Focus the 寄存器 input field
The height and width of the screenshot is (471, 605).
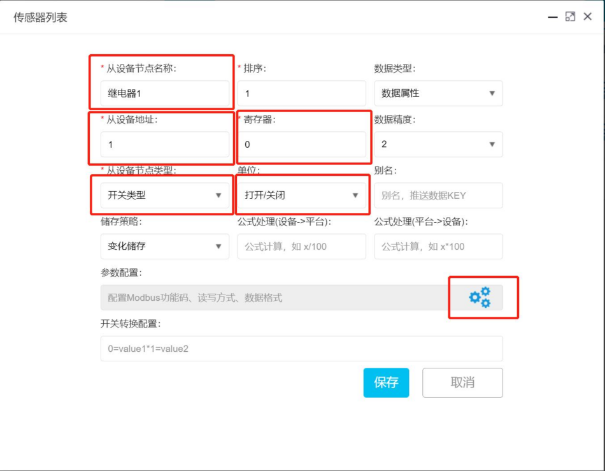click(302, 144)
